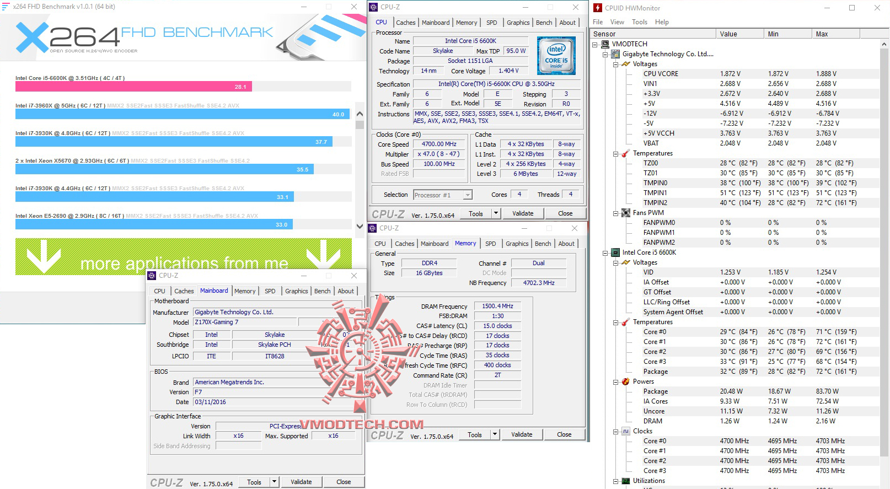Click the flame icon beside Powers
This screenshot has height=489, width=890.
pos(626,381)
